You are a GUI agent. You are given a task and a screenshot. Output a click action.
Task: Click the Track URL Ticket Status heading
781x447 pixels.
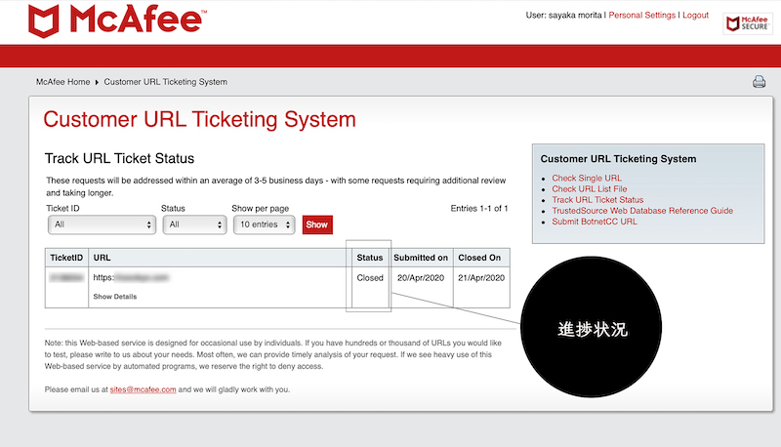[119, 159]
